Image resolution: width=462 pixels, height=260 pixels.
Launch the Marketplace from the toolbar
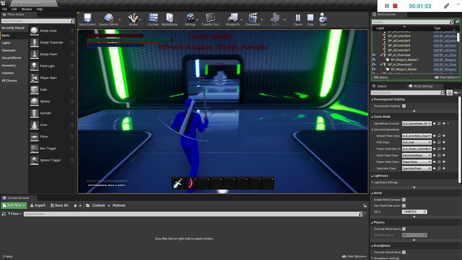click(x=169, y=20)
